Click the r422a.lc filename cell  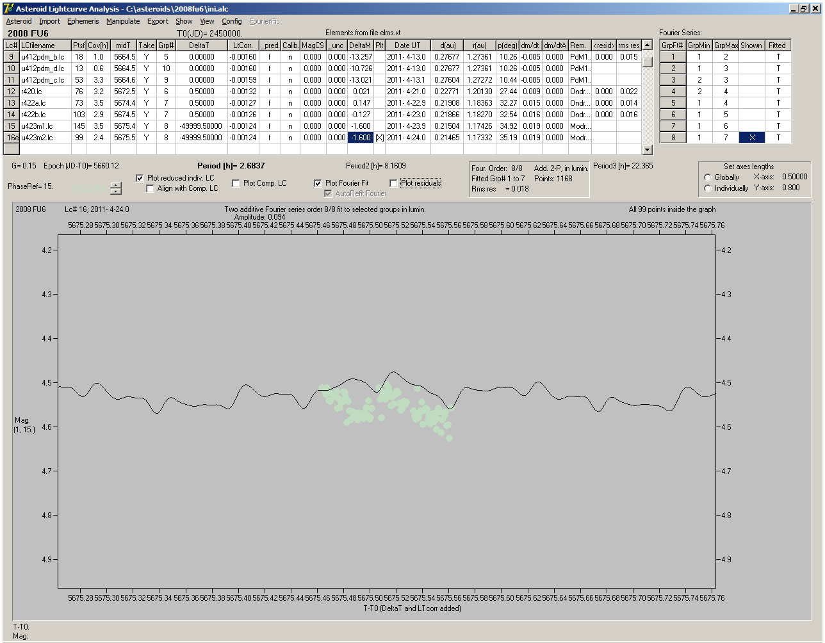point(45,103)
